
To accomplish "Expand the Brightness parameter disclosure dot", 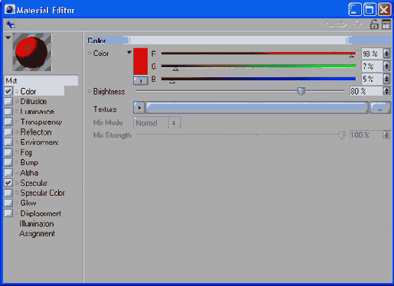I will [90, 91].
